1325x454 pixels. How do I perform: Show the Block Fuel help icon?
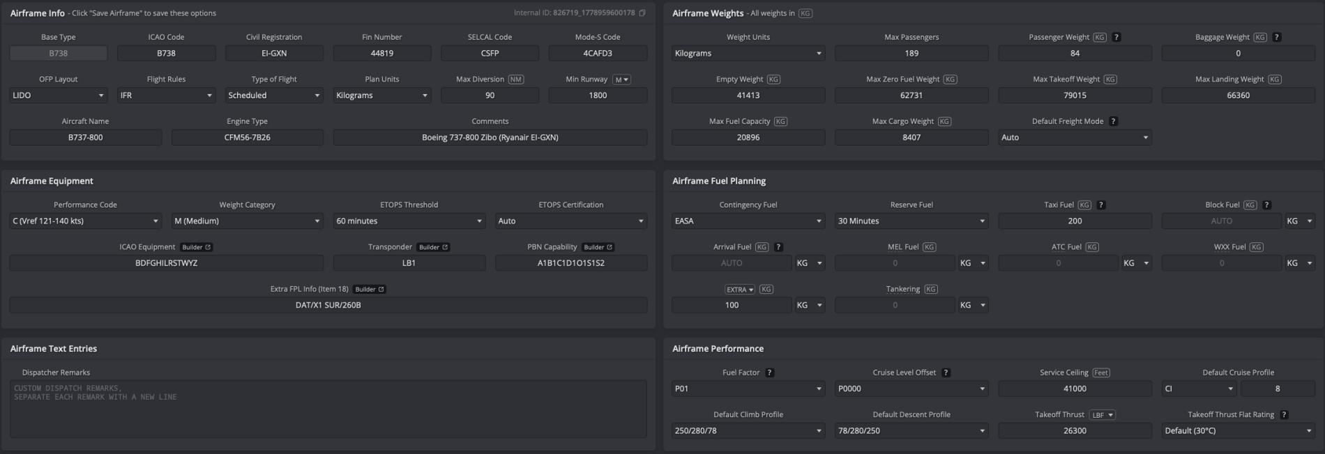pos(1266,205)
